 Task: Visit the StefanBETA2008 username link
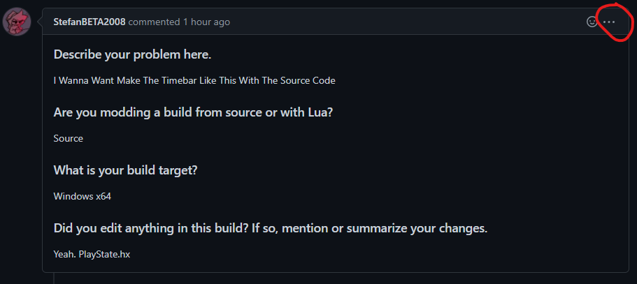coord(90,22)
